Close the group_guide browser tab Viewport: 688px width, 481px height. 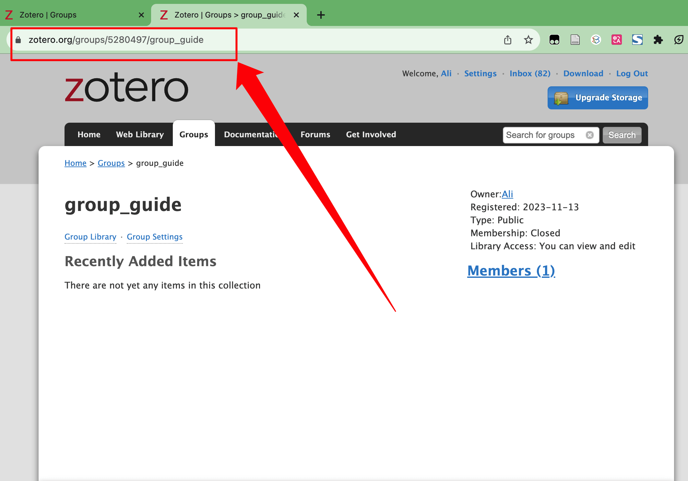pos(296,15)
